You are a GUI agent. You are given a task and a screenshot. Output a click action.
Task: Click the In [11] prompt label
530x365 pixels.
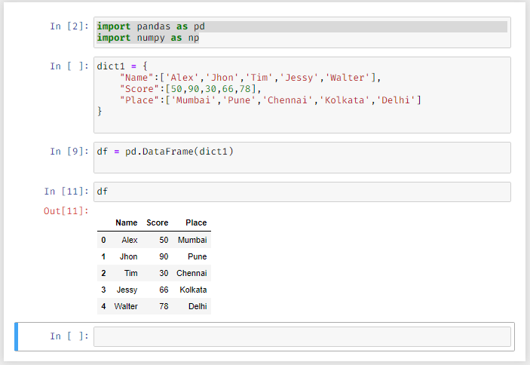pyautogui.click(x=66, y=192)
